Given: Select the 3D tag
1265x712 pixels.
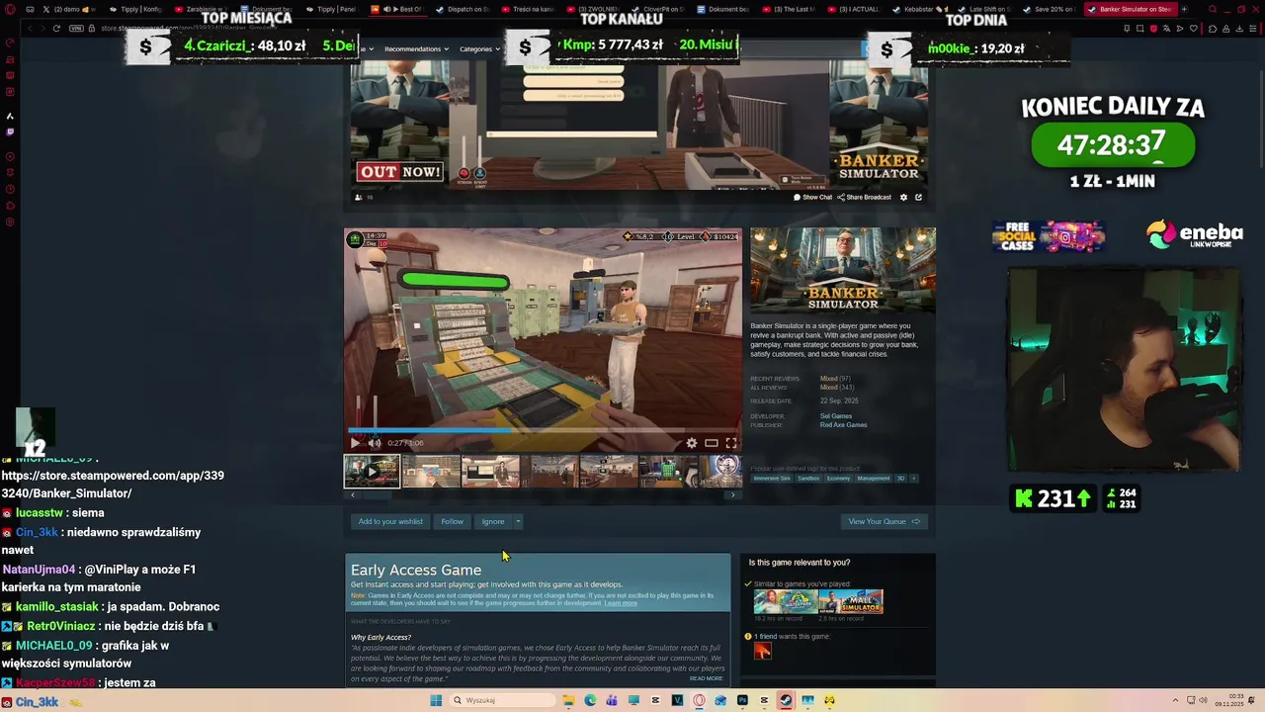Looking at the screenshot, I should pos(900,479).
